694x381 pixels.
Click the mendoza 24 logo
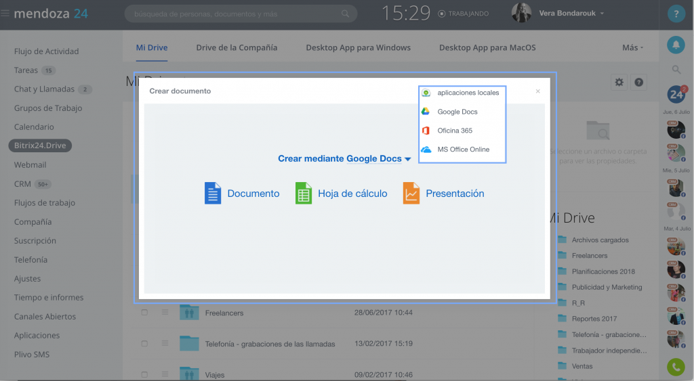[51, 14]
